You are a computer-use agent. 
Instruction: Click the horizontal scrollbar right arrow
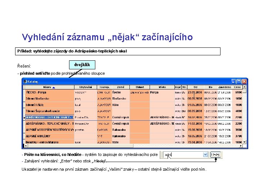click(x=241, y=146)
